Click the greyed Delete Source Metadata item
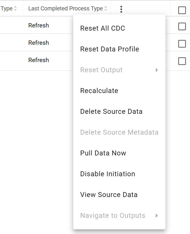Screen dimensions: 190x234 point(119,132)
